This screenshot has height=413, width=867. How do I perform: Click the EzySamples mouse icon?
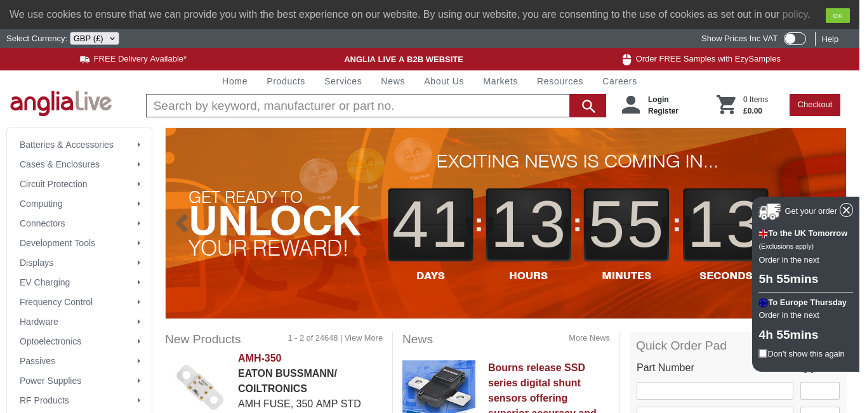(x=626, y=59)
